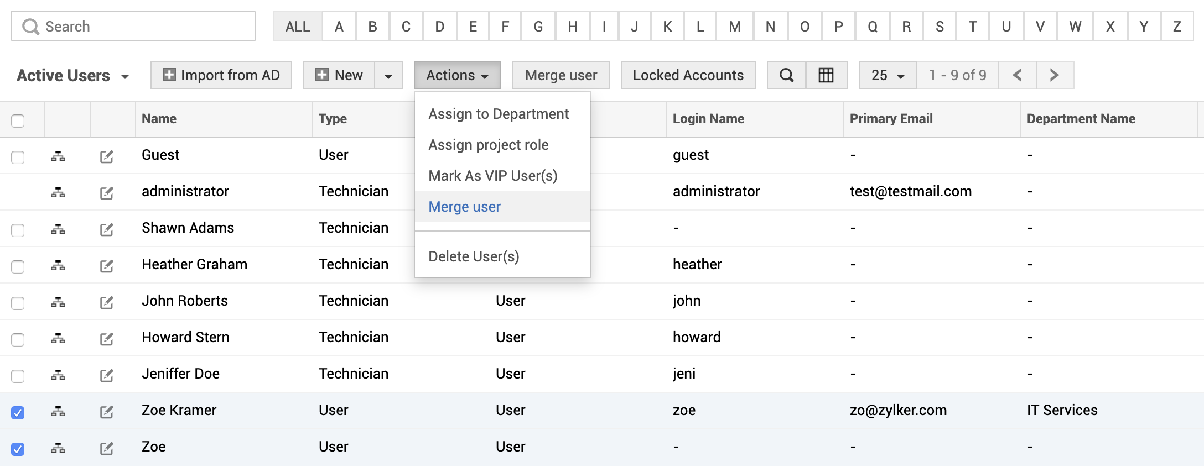Check the Jeniffer Doe row checkbox
This screenshot has height=467, width=1204.
[18, 376]
